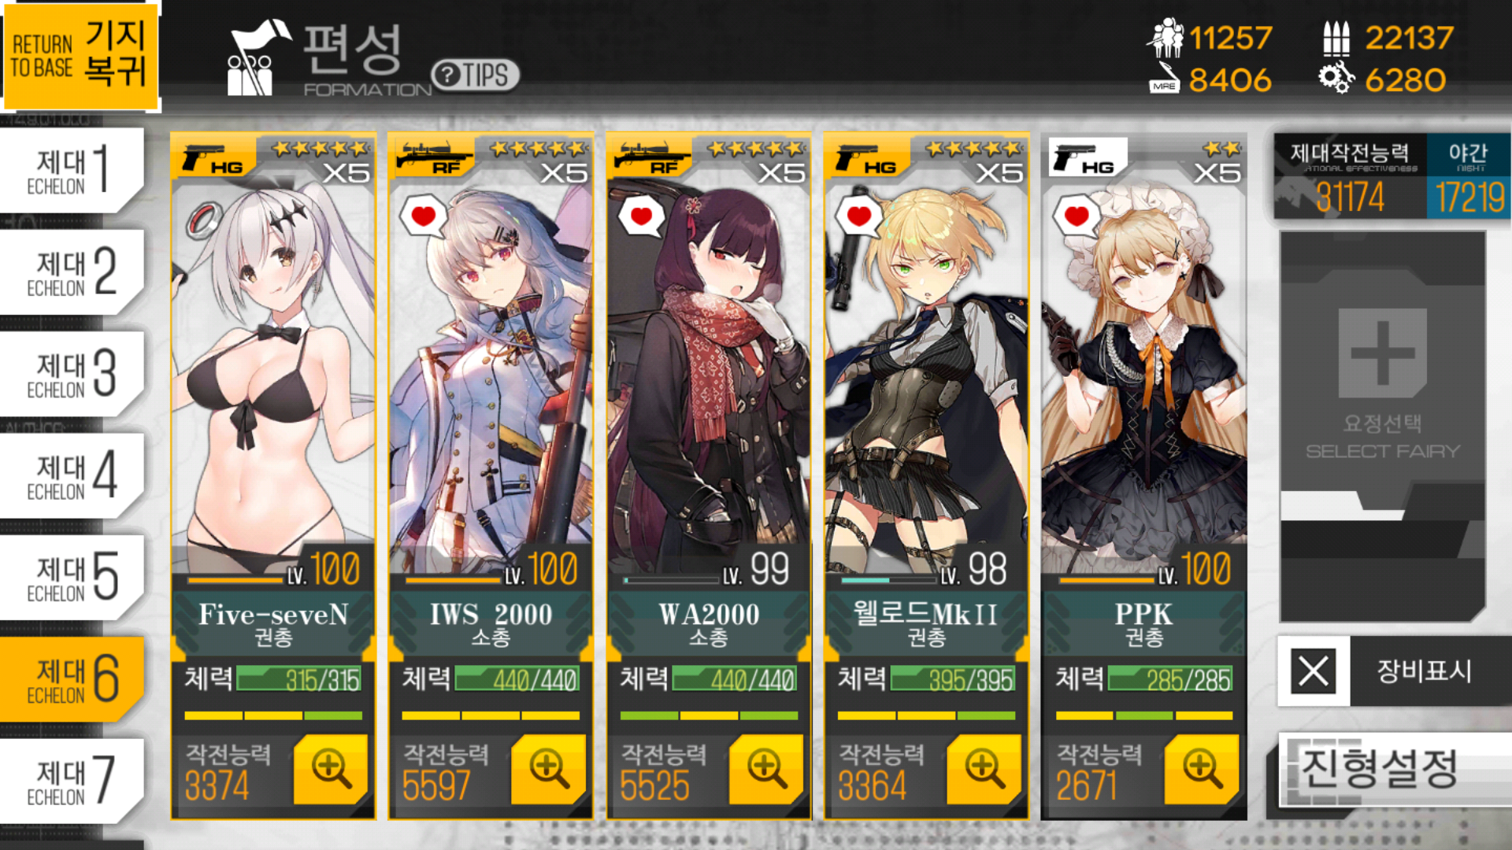Select the PPK character card portrait
1512x850 pixels.
1143,362
